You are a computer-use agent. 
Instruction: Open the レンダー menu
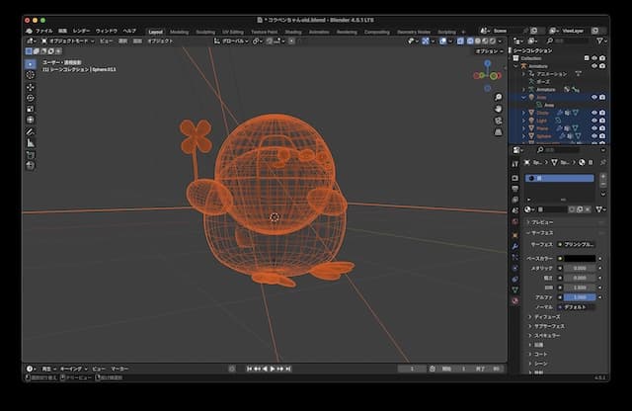coord(81,31)
